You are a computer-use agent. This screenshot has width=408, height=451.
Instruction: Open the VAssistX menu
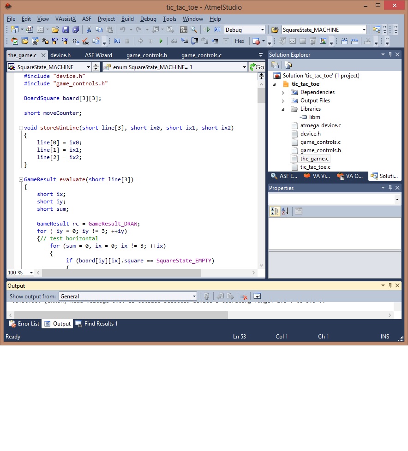point(66,19)
